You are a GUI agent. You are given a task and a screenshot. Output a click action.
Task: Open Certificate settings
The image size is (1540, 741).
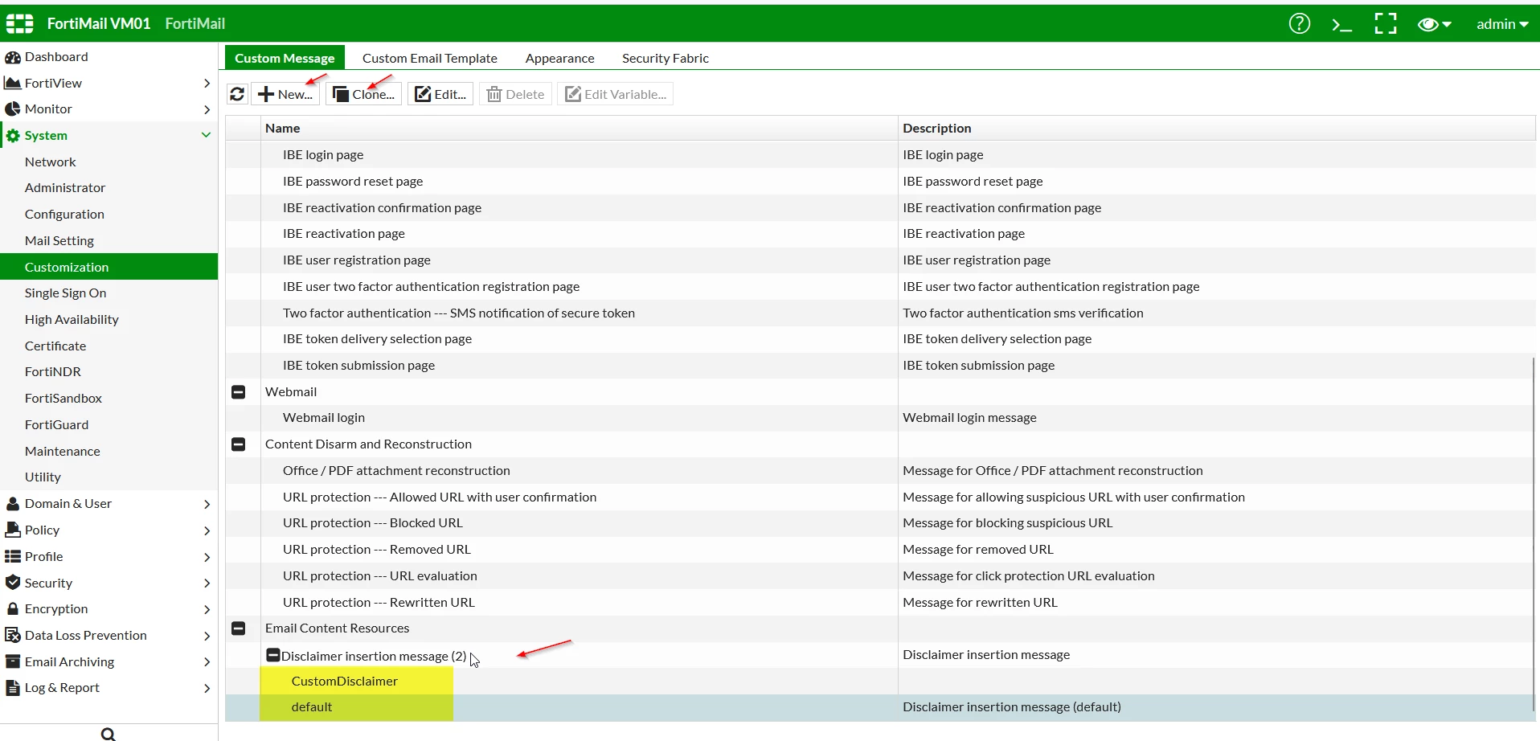(x=55, y=346)
